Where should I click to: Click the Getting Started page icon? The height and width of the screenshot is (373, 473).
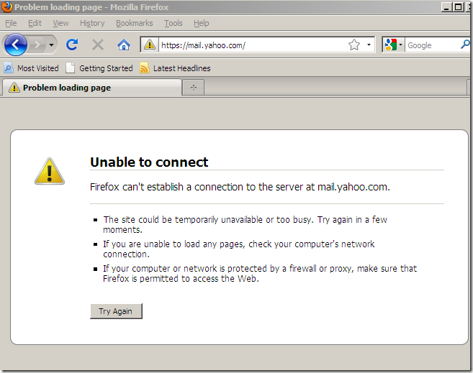pyautogui.click(x=70, y=68)
